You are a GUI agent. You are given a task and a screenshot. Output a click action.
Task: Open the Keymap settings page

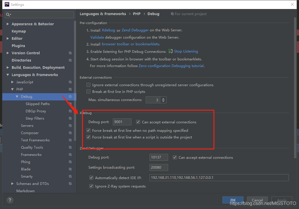(x=19, y=31)
